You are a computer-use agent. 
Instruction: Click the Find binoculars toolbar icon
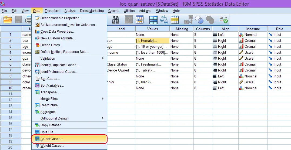pyautogui.click(x=116, y=20)
